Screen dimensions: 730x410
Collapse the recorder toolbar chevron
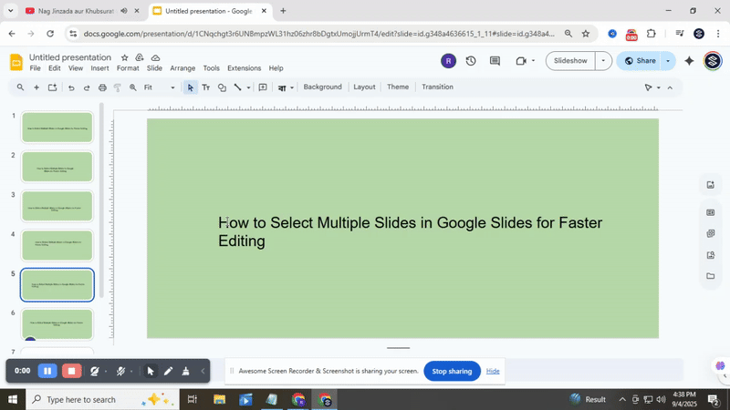point(203,371)
